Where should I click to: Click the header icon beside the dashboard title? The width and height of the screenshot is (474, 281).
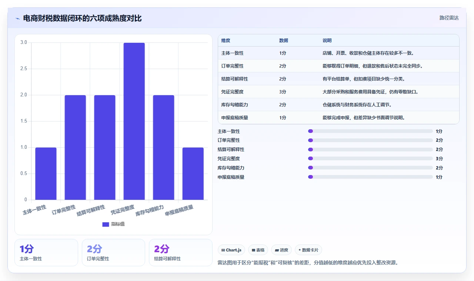coord(17,18)
